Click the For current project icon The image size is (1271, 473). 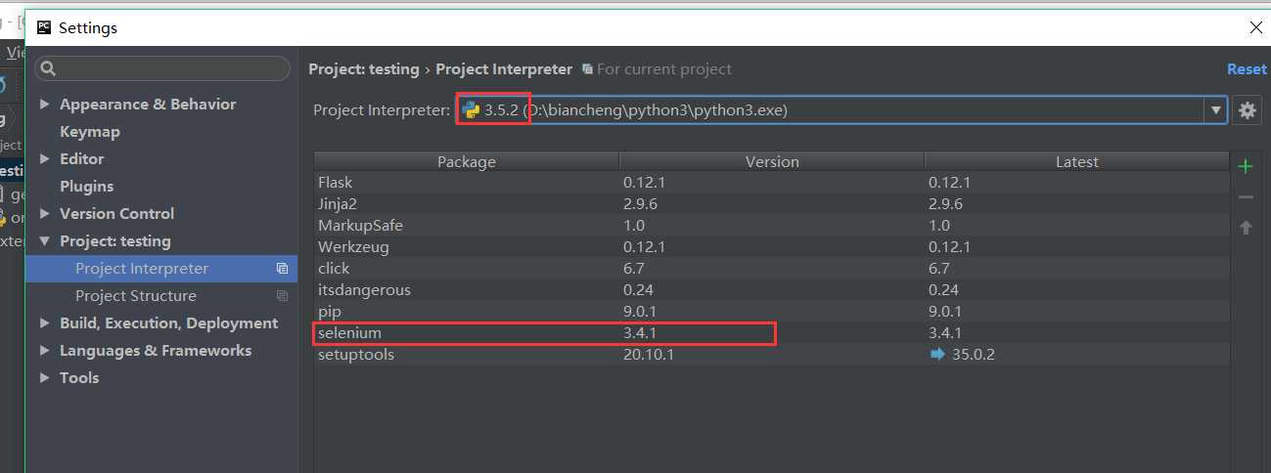point(587,69)
